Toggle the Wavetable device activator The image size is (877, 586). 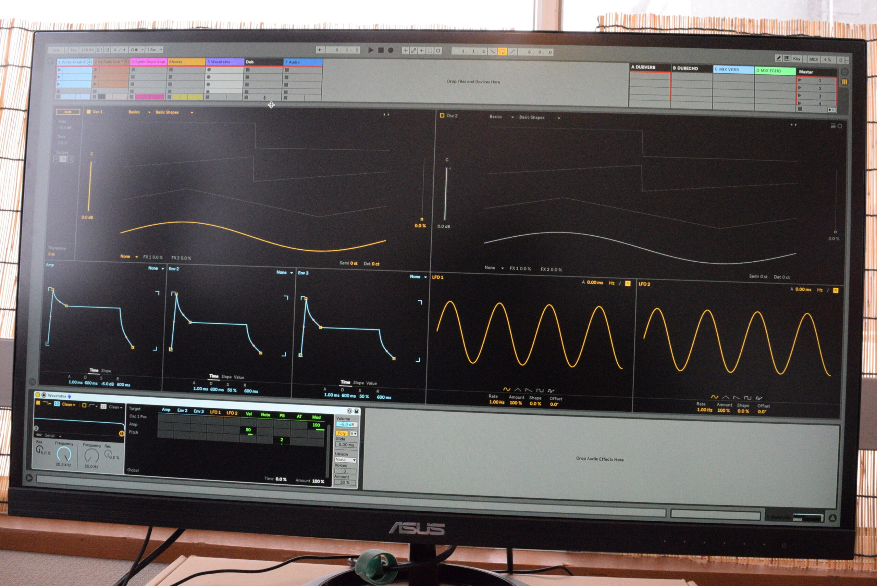[x=37, y=395]
